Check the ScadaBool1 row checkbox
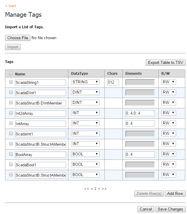This screenshot has width=187, height=214. click(x=11, y=164)
